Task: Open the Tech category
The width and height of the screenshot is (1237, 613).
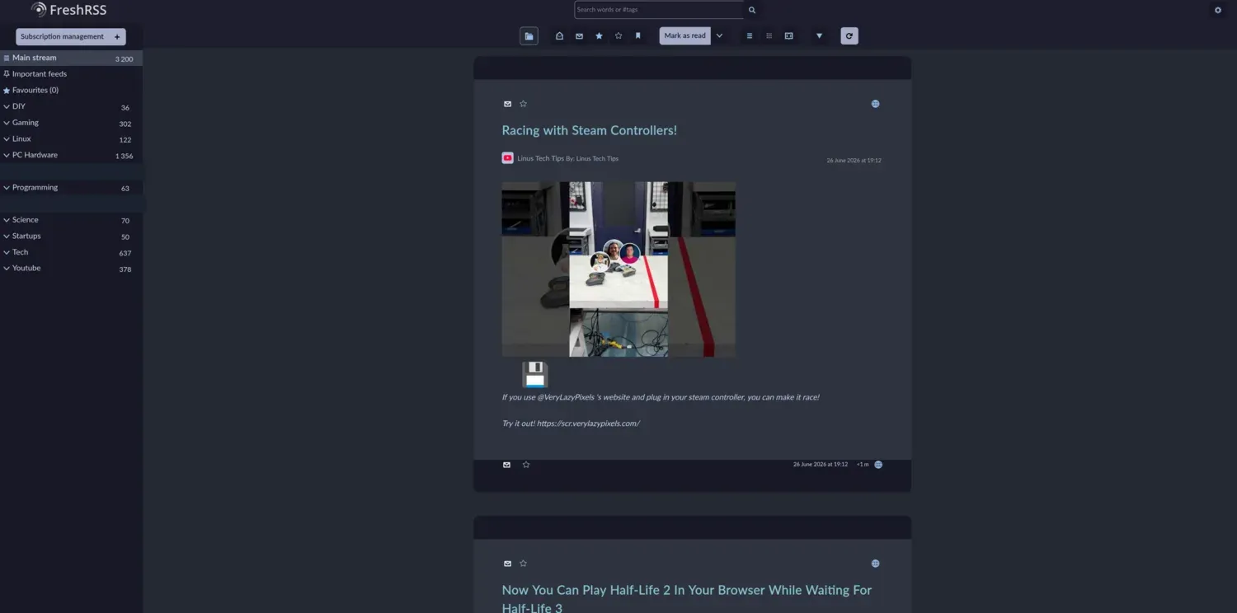Action: tap(20, 252)
